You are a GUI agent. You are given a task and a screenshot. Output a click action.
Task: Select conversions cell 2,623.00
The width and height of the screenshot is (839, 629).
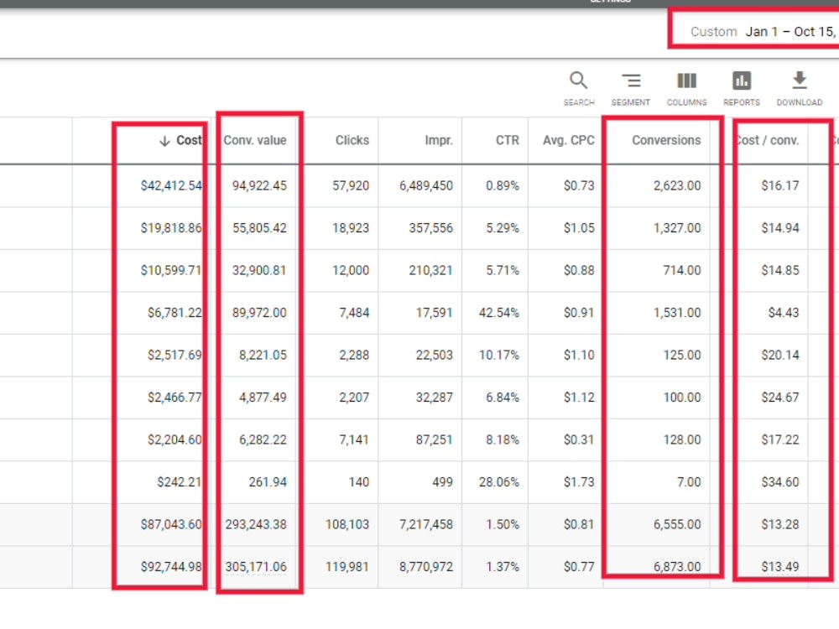pos(677,185)
